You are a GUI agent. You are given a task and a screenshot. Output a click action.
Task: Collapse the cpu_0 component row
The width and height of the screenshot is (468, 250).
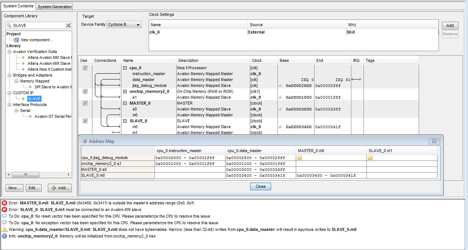(125, 68)
